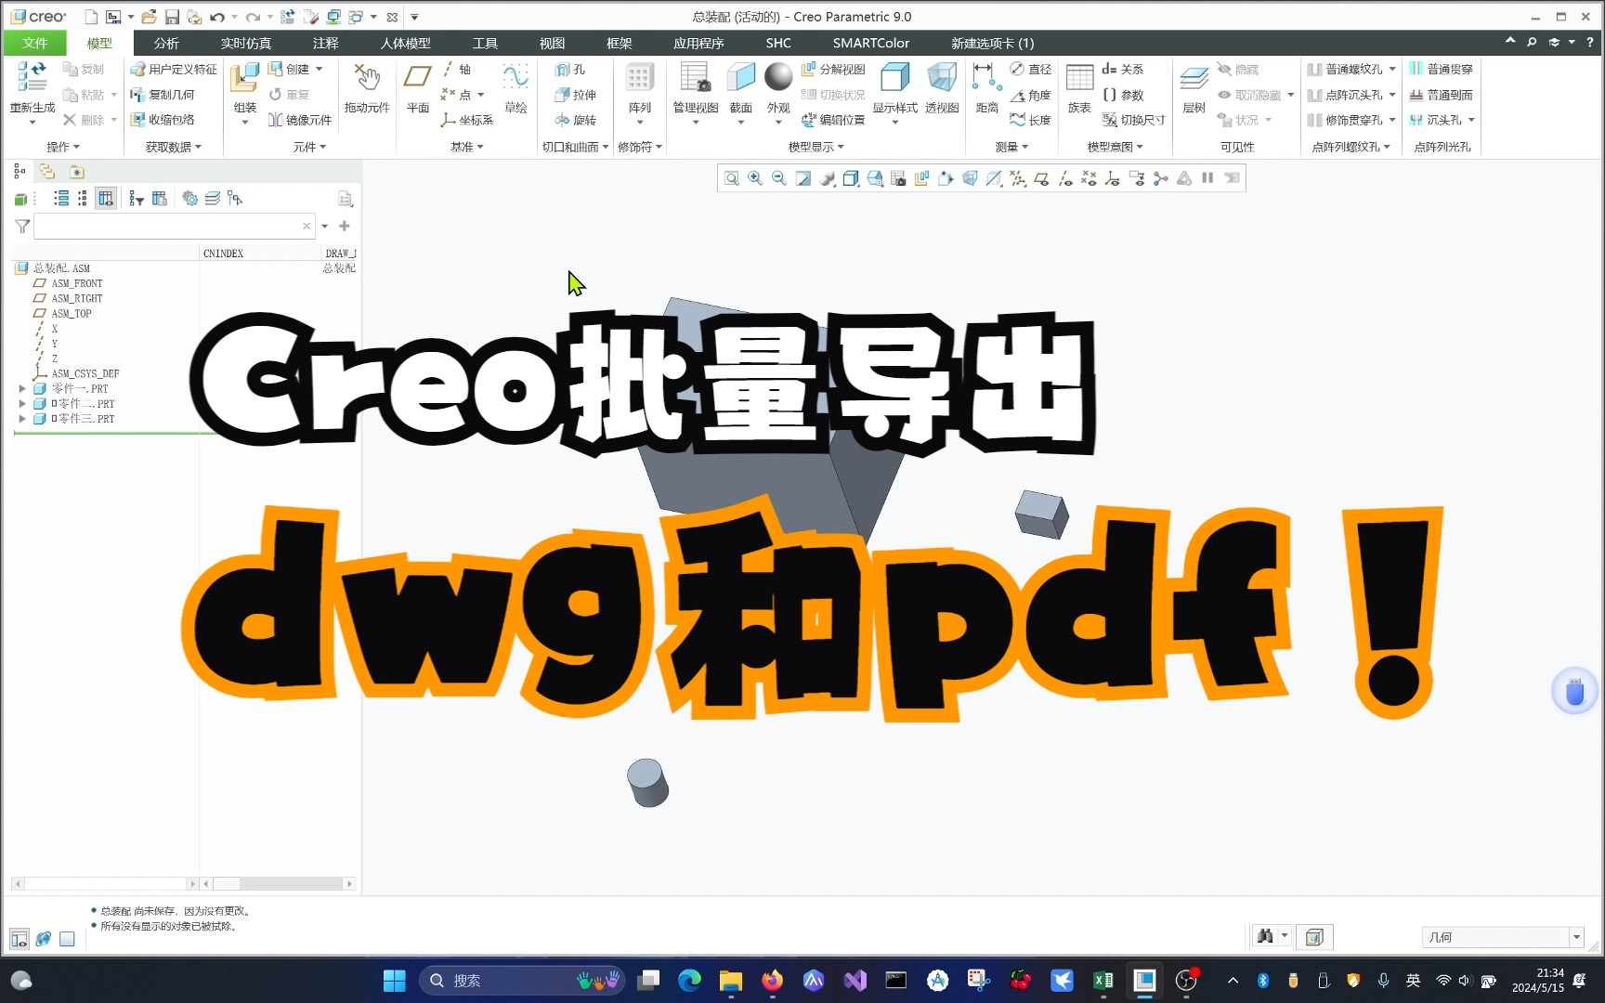1605x1003 pixels.
Task: Click the 收缩包络 shrinkwrap button
Action: click(163, 120)
